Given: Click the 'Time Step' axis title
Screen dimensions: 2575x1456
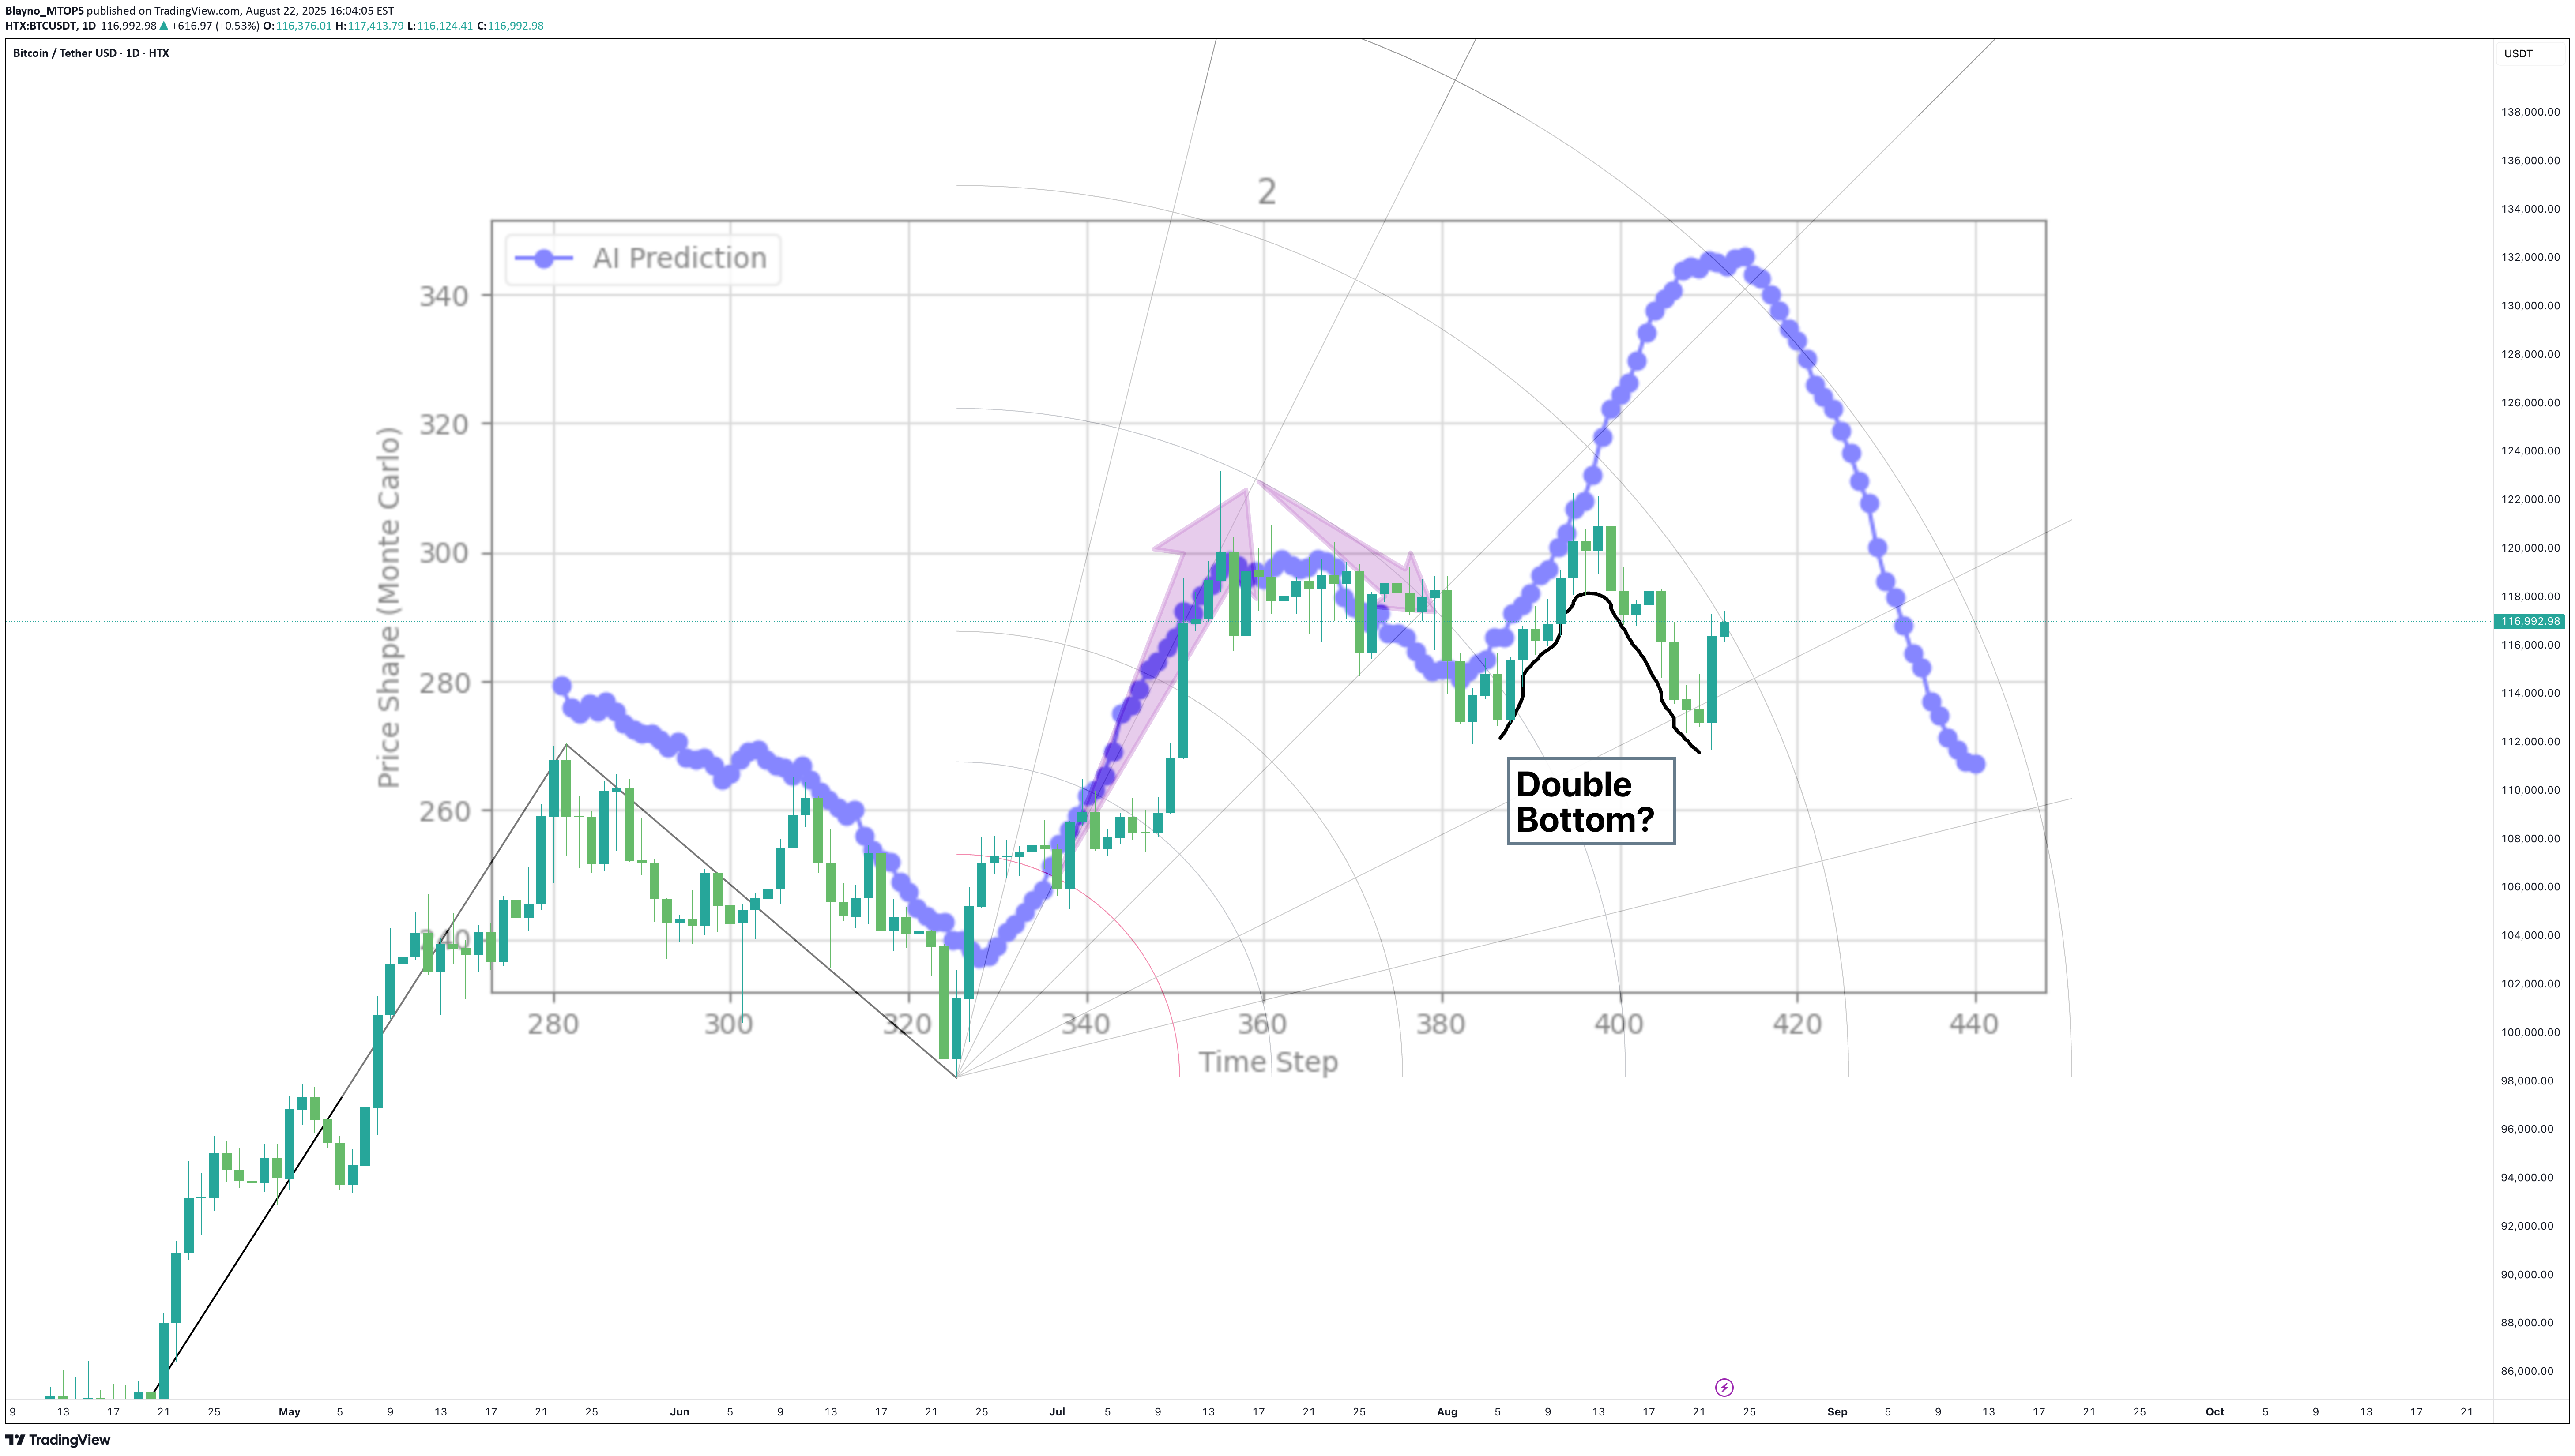Looking at the screenshot, I should pyautogui.click(x=1269, y=1062).
